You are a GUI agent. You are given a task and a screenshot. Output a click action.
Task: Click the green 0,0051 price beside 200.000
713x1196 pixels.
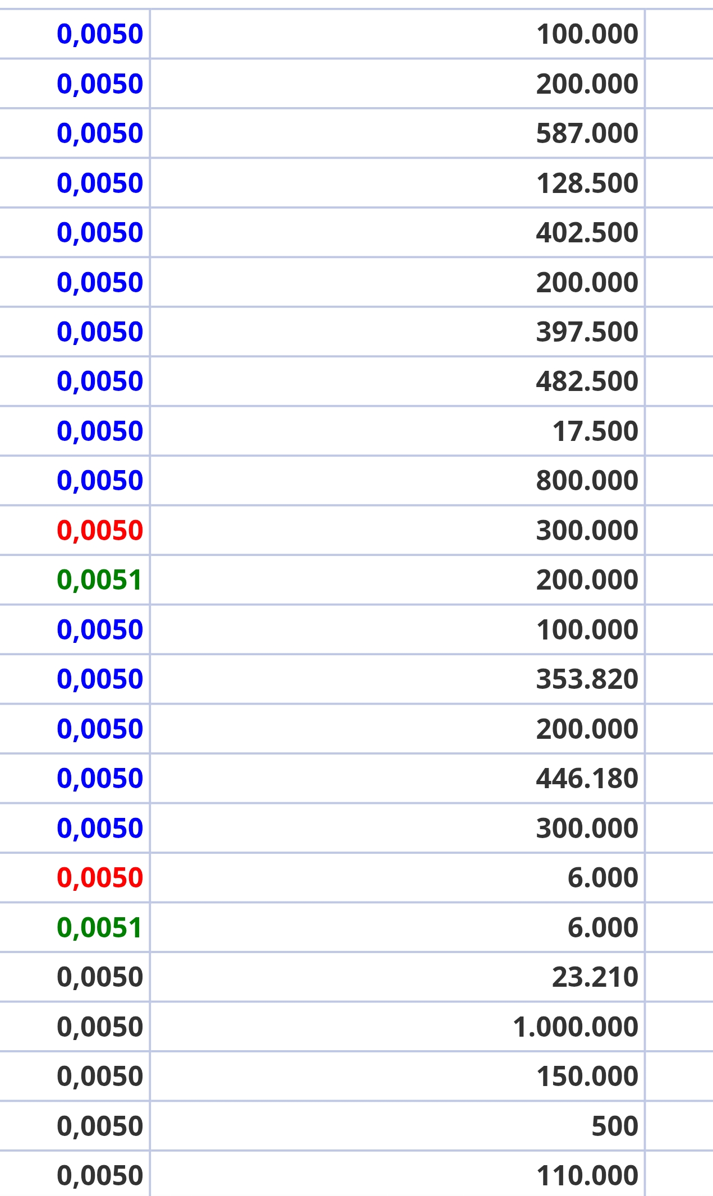point(99,580)
